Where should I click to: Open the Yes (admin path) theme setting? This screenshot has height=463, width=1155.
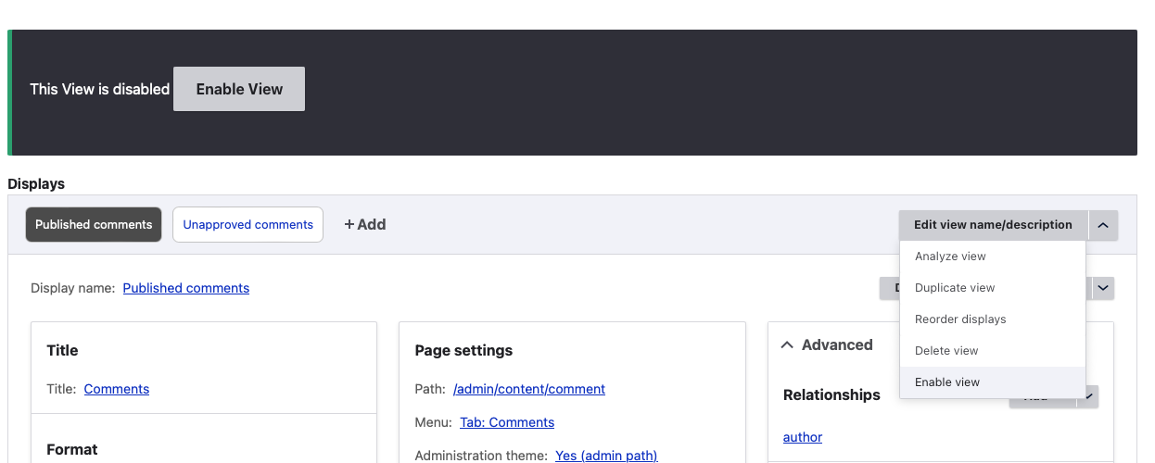click(606, 456)
